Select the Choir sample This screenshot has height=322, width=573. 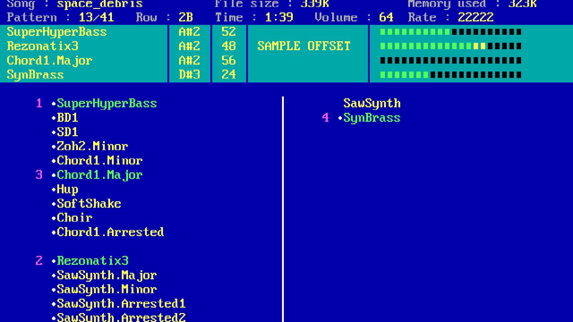coord(74,218)
